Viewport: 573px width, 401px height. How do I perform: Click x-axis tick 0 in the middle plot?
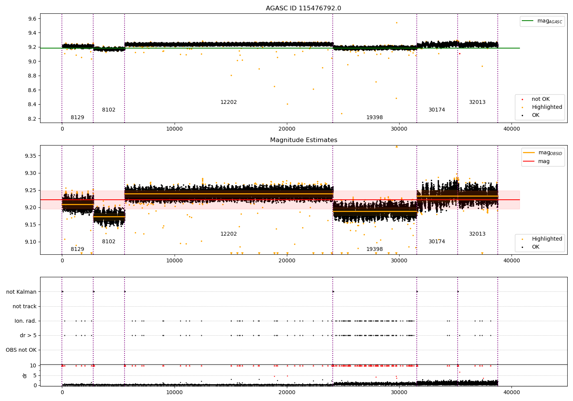click(x=62, y=261)
